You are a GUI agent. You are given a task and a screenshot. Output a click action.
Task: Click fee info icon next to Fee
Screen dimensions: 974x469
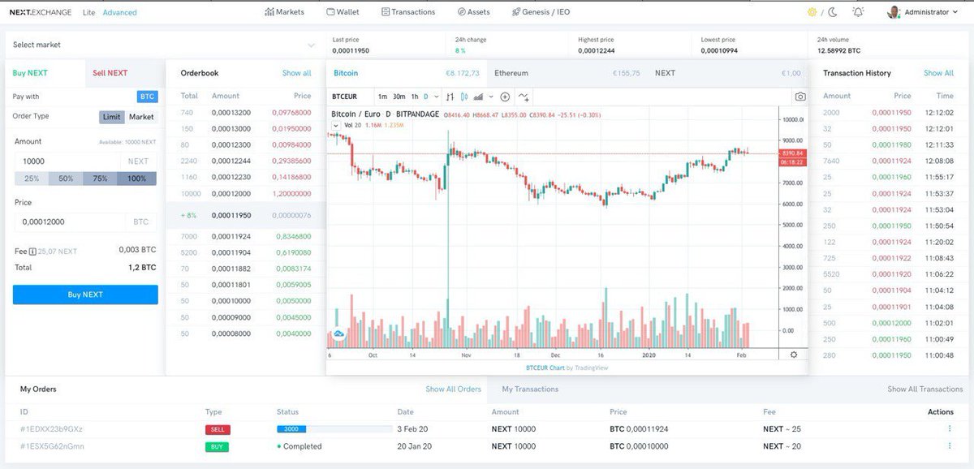[32, 252]
